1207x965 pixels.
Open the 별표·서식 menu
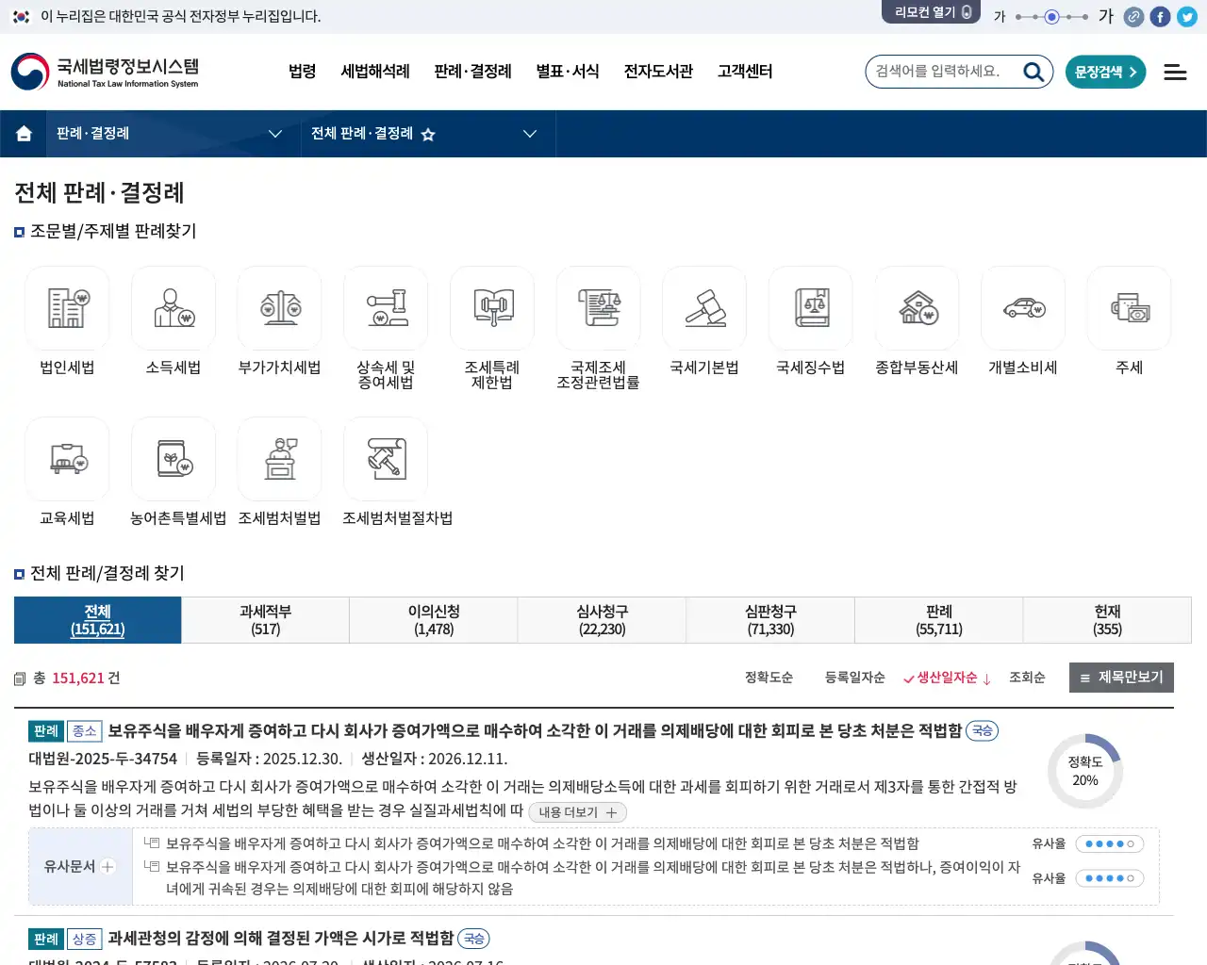[x=568, y=72]
